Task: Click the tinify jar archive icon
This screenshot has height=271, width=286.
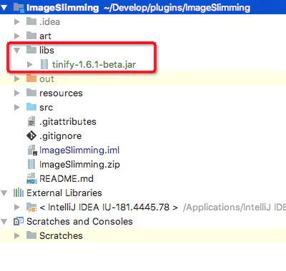Action: 44,64
